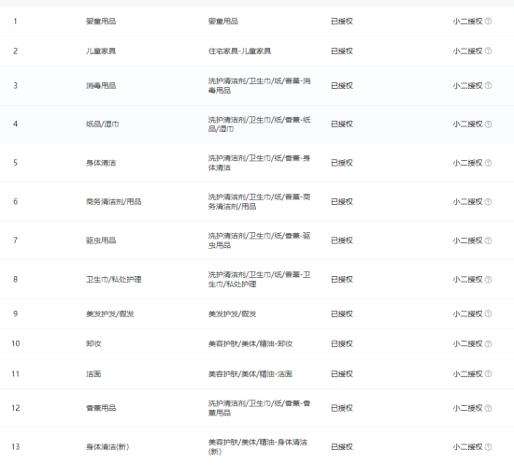
Task: Open help tooltip icon in 消毒用品 row
Action: [488, 85]
